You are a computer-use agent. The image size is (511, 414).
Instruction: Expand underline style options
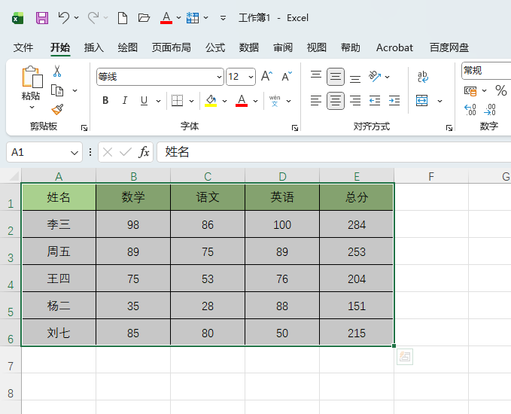(x=158, y=101)
